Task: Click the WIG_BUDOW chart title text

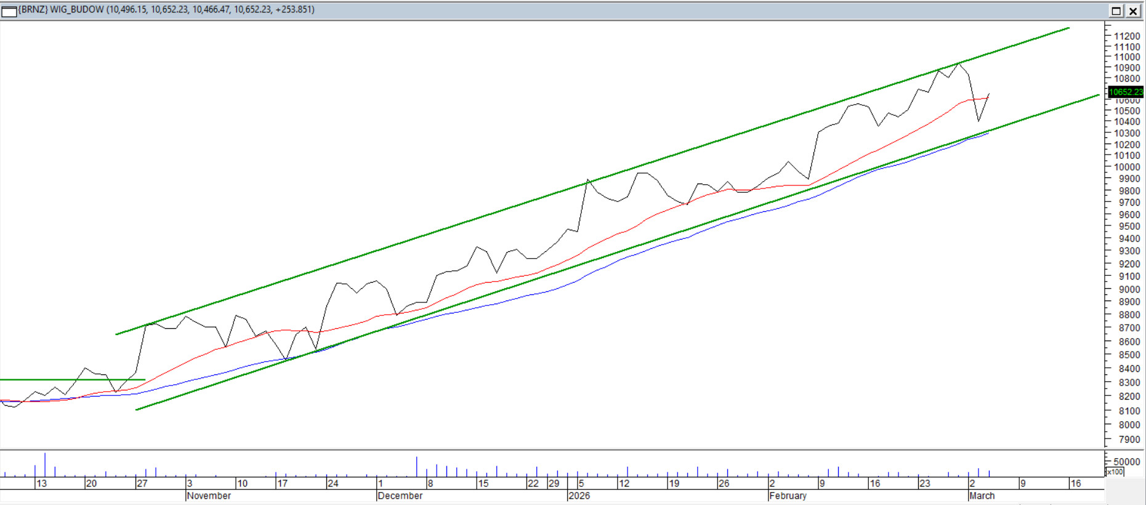Action: tap(166, 10)
